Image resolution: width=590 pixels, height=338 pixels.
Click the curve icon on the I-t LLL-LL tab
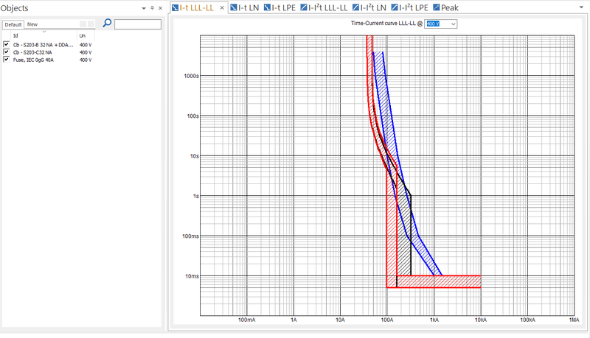click(175, 7)
